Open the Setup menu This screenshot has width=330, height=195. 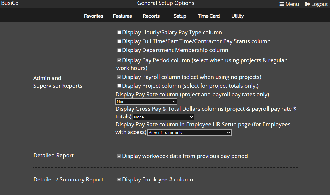tap(180, 16)
